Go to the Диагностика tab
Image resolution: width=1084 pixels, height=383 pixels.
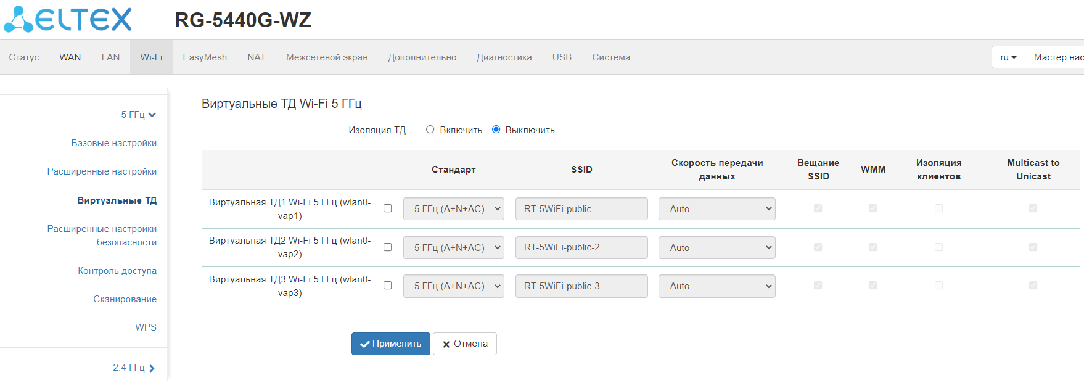tap(504, 57)
